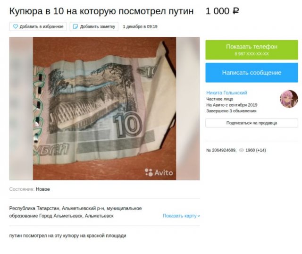Image resolution: width=302 pixels, height=254 pixels.
Task: Click the Avito logo watermark on photo
Action: 159,172
